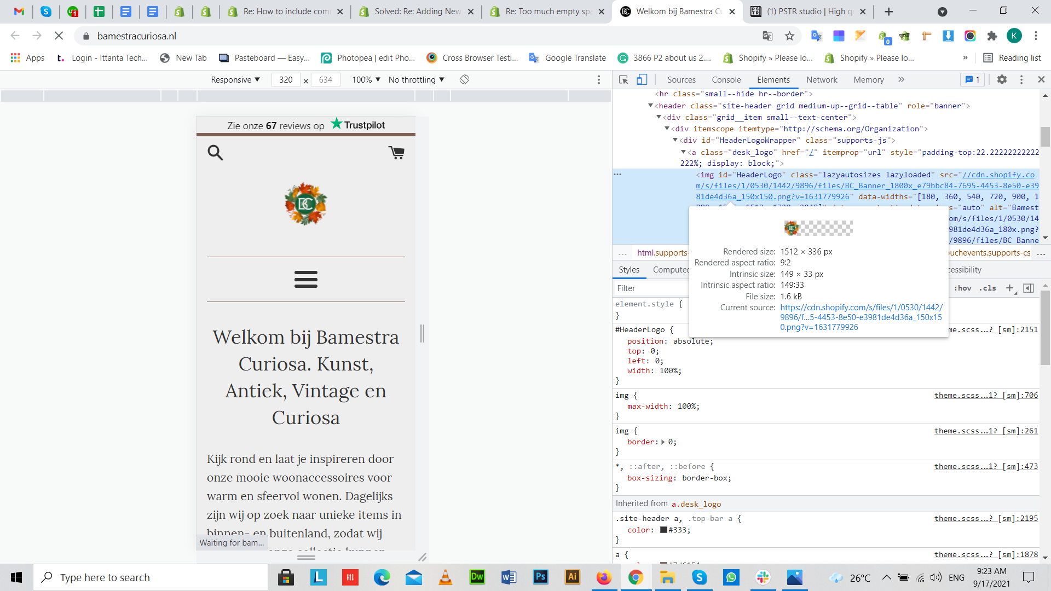
Task: Open DevTools settings gear
Action: tap(1002, 80)
